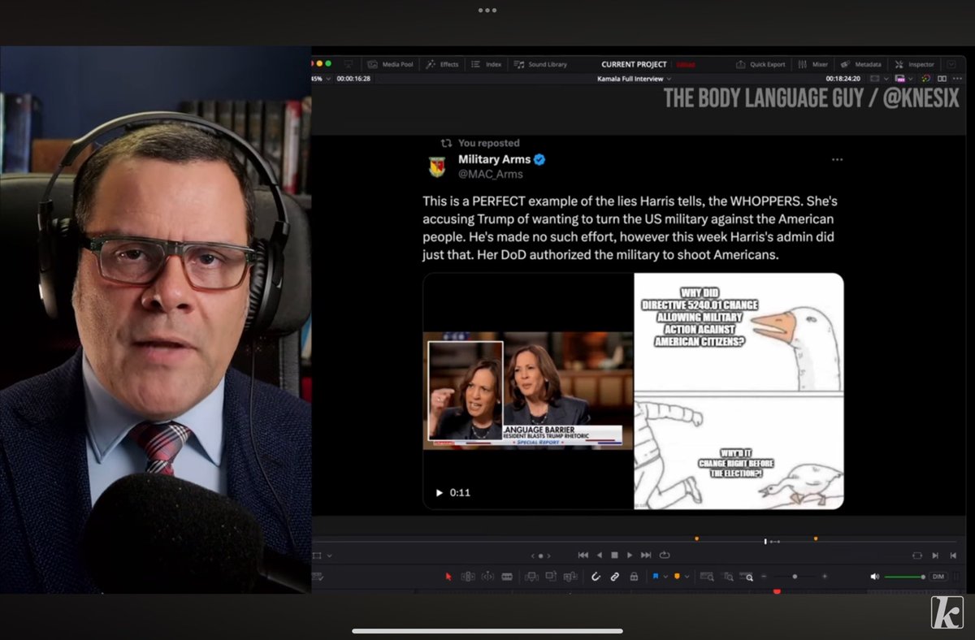Viewport: 975px width, 640px height.
Task: Click the Military Arms account name
Action: [494, 159]
